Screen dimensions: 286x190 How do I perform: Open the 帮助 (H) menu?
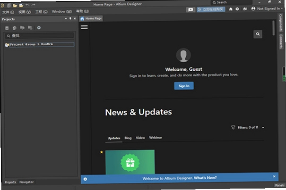(82, 11)
